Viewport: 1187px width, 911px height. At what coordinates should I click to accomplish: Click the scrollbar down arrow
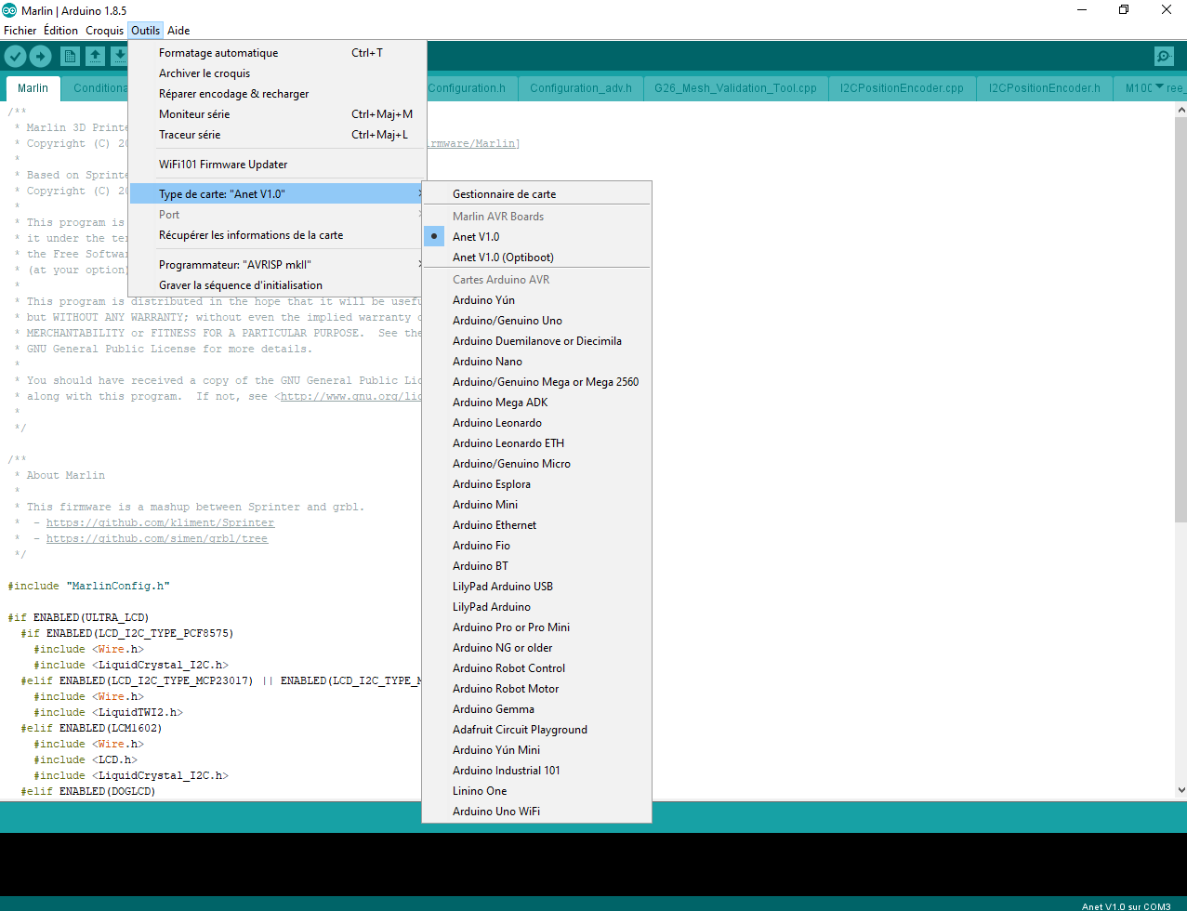click(x=1180, y=790)
